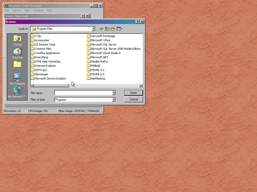
Task: Select the NetMeeting folder
Action: pos(96,78)
